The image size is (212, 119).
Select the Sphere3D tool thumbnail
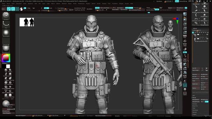[204, 7]
